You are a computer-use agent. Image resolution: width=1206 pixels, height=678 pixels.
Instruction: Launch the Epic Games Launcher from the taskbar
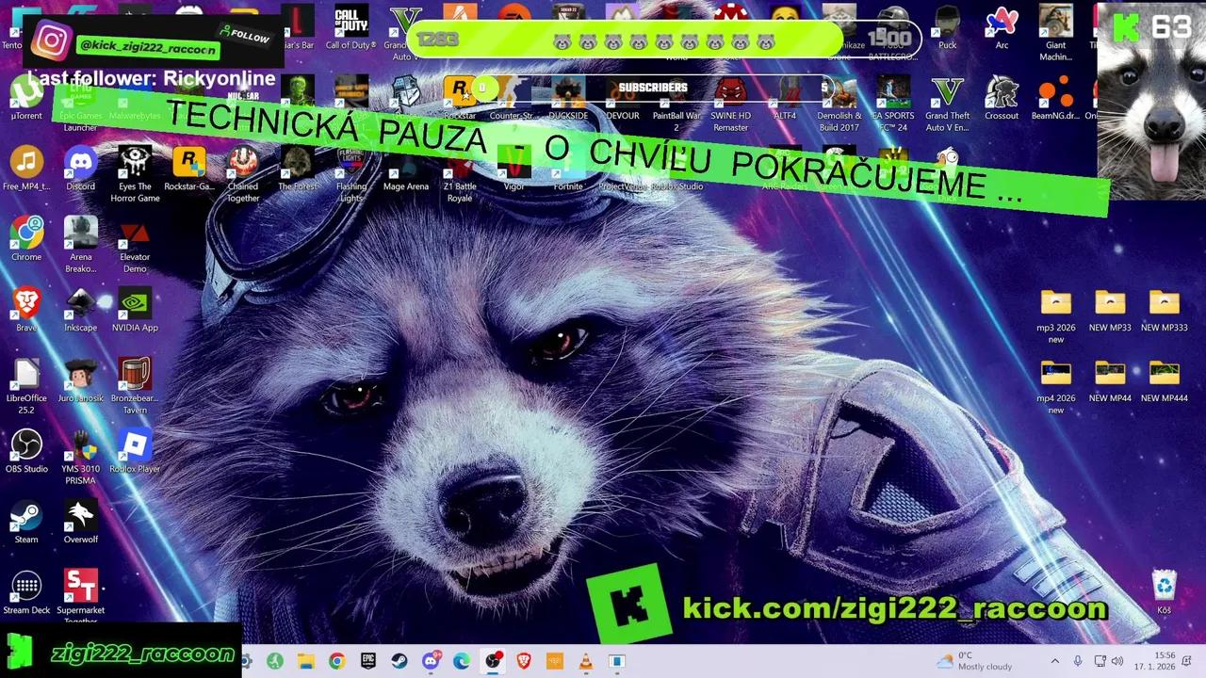pyautogui.click(x=367, y=661)
